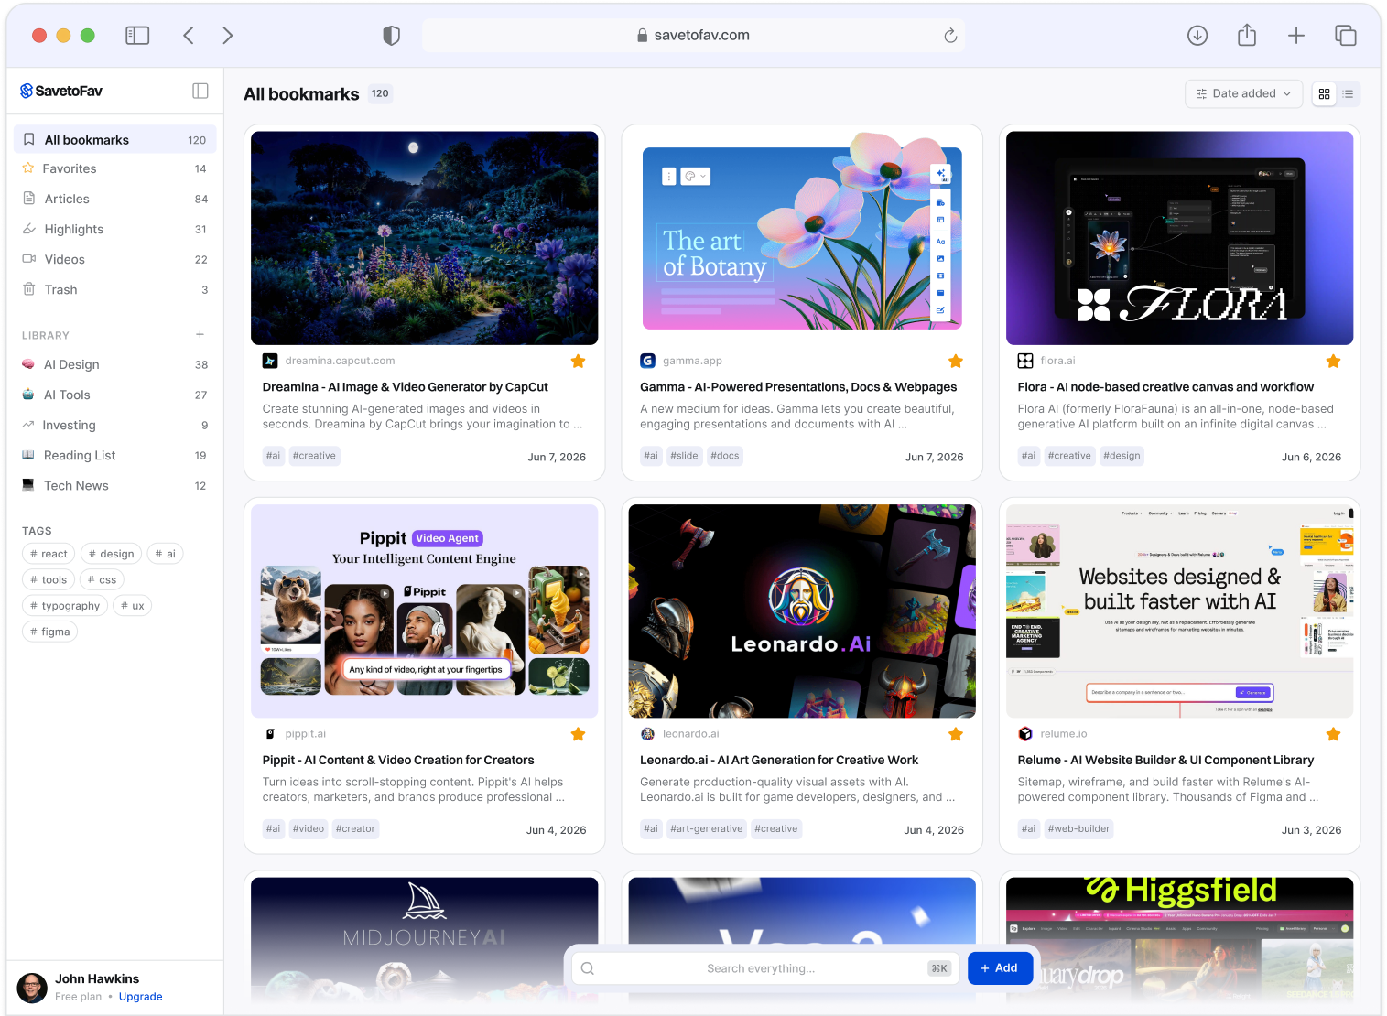Screen dimensions: 1387x1016
Task: Click the gamma.app site favicon
Action: click(x=647, y=361)
